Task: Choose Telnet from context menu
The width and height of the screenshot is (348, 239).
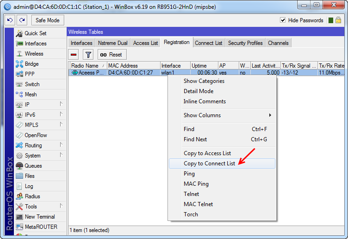Action: coord(222,194)
